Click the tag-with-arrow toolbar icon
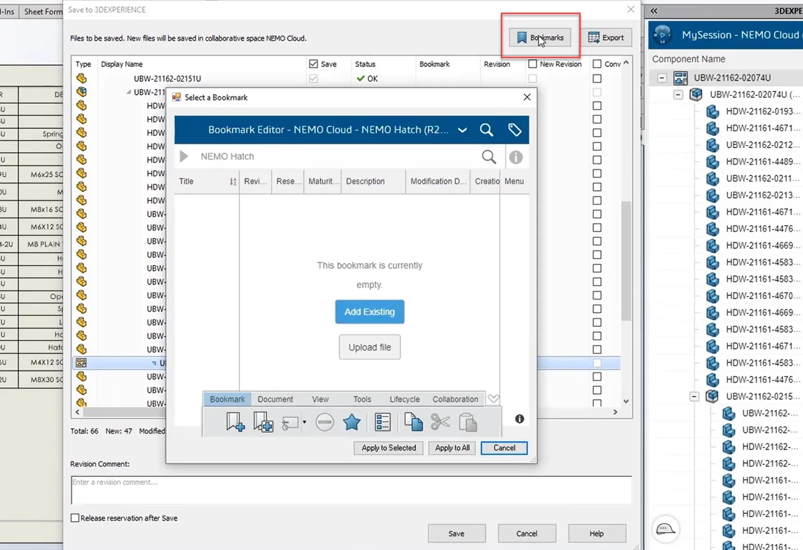The image size is (803, 550). click(290, 423)
